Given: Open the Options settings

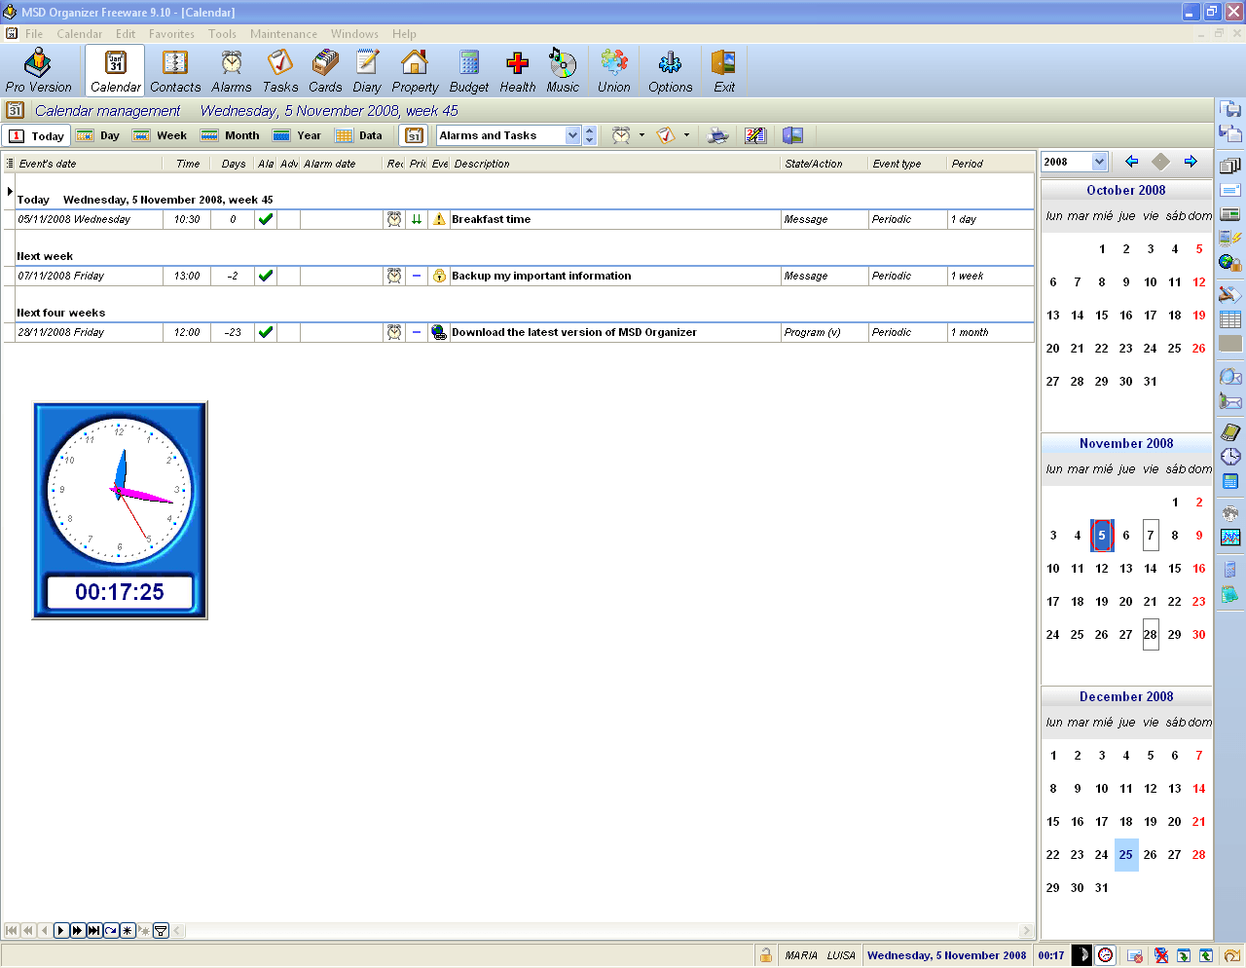Looking at the screenshot, I should pyautogui.click(x=671, y=70).
